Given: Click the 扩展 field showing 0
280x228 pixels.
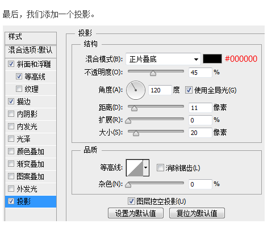Looking at the screenshot, I should tap(200, 120).
